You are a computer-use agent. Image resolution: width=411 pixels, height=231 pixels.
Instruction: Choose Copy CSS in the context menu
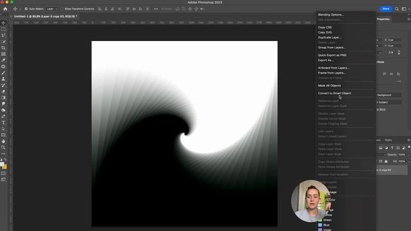(x=325, y=27)
